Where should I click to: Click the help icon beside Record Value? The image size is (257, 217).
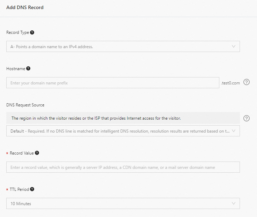(x=37, y=153)
